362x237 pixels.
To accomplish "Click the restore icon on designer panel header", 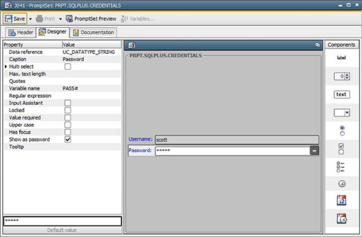I will [x=318, y=45].
